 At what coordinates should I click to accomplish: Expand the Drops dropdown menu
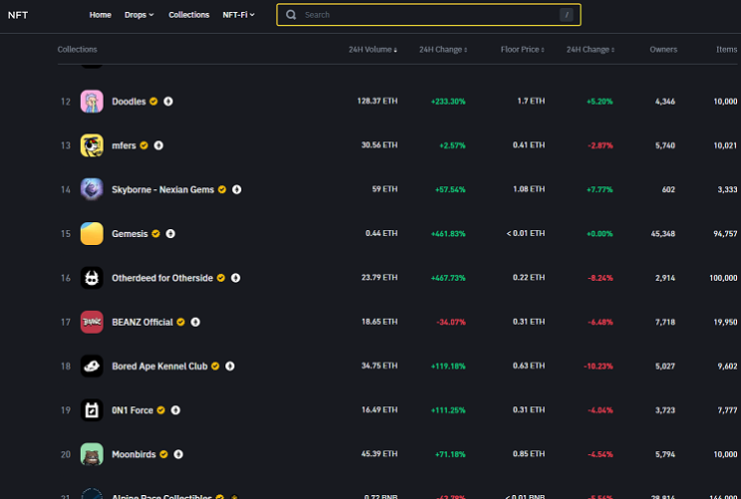[139, 15]
